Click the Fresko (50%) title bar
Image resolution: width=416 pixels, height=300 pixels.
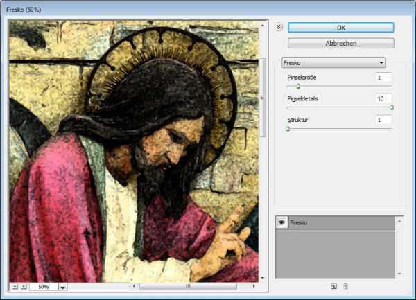(208, 10)
